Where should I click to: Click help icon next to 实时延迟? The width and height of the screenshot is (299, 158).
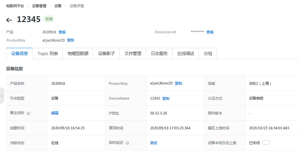coord(127,143)
